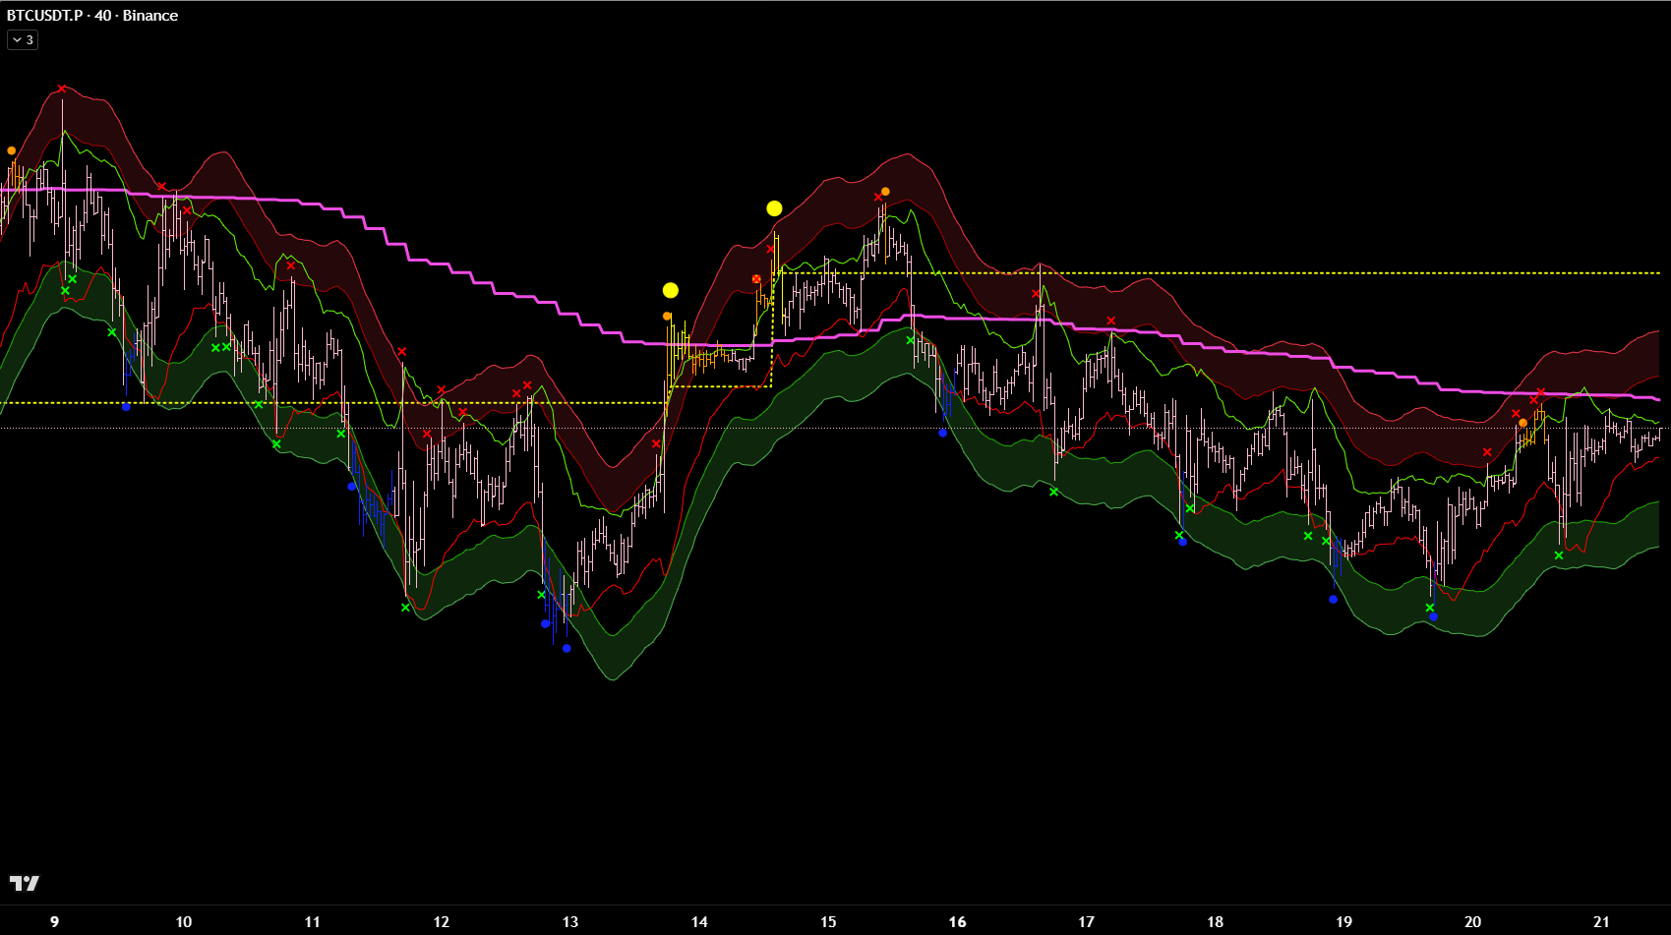Click the higher large yellow circle marker
The width and height of the screenshot is (1671, 935).
coord(774,208)
